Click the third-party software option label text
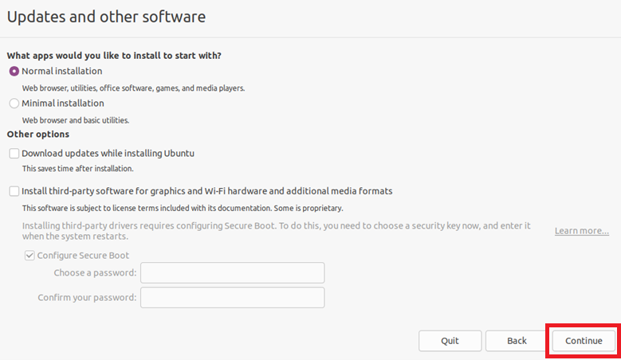 [x=206, y=191]
